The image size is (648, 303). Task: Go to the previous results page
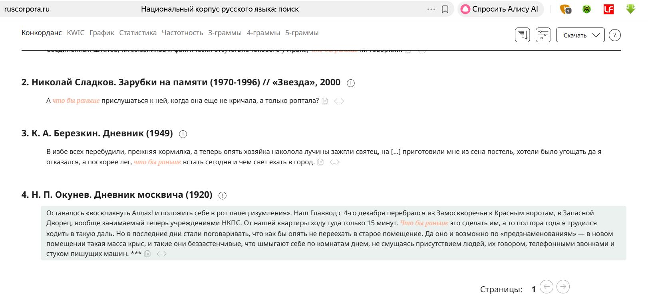(547, 287)
